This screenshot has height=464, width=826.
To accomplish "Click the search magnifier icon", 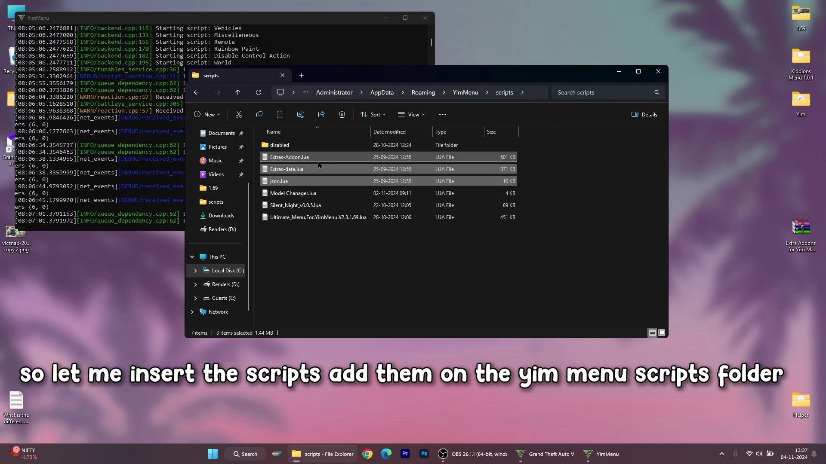I will (x=657, y=92).
